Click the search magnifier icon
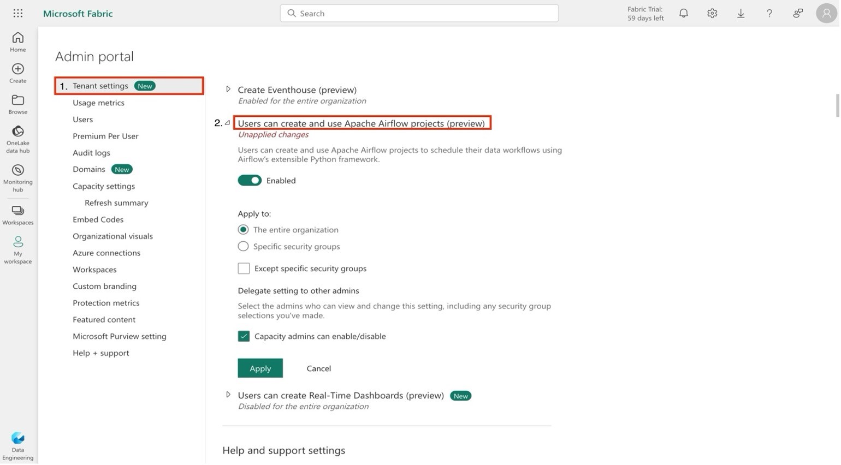Viewport: 841px width, 465px height. [292, 13]
